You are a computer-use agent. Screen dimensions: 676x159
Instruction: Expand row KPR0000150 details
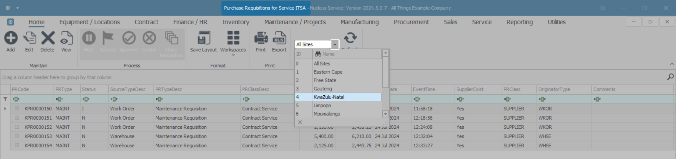coord(17,109)
